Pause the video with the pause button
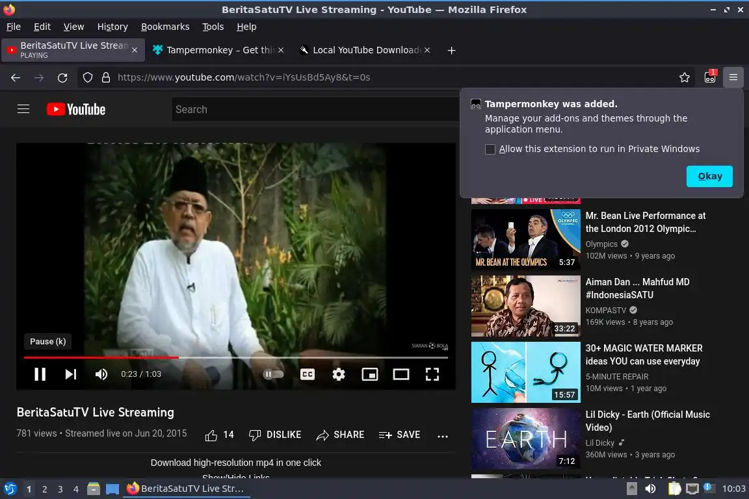This screenshot has height=499, width=749. tap(40, 374)
